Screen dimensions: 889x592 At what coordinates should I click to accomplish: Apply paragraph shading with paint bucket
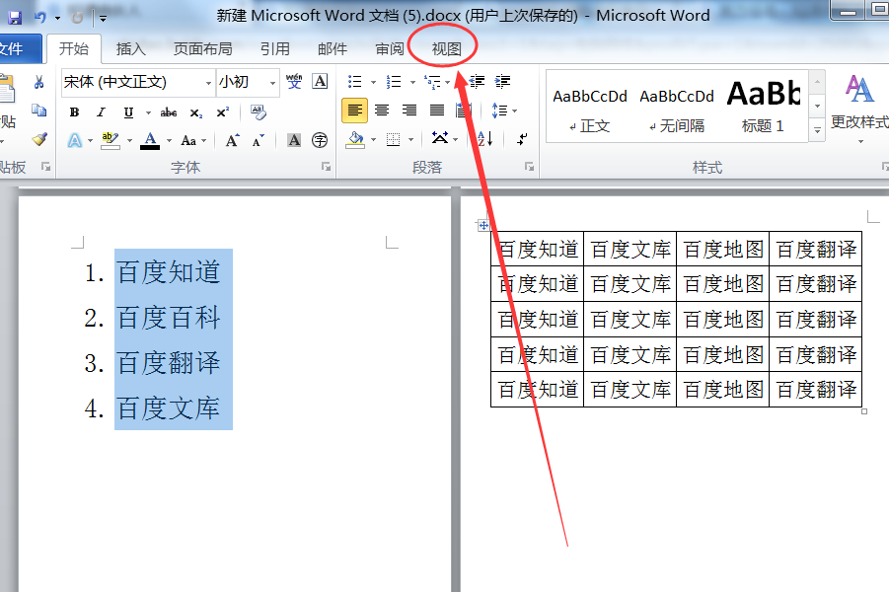(356, 139)
